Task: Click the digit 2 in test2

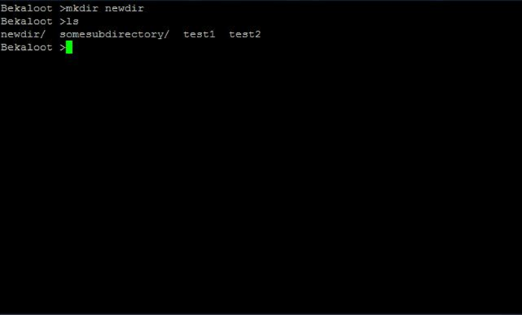Action: click(258, 34)
